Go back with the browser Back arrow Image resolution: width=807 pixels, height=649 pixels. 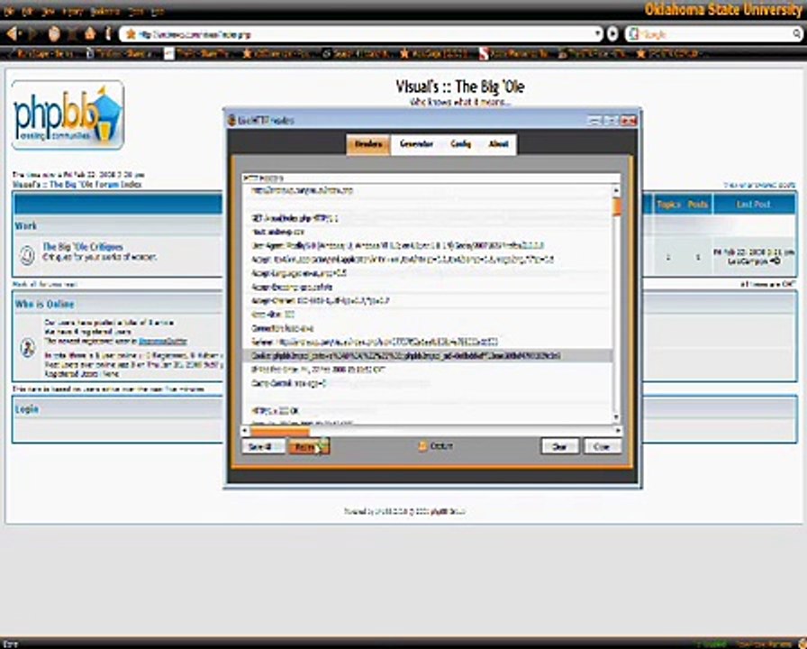click(x=12, y=34)
